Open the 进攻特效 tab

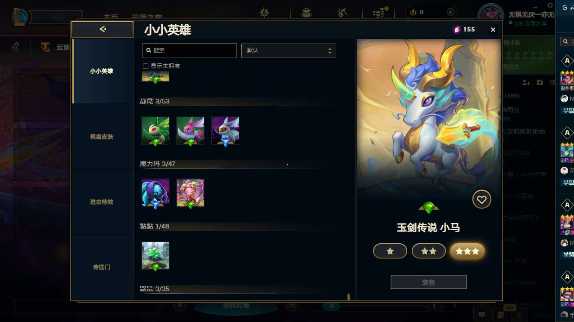point(102,202)
